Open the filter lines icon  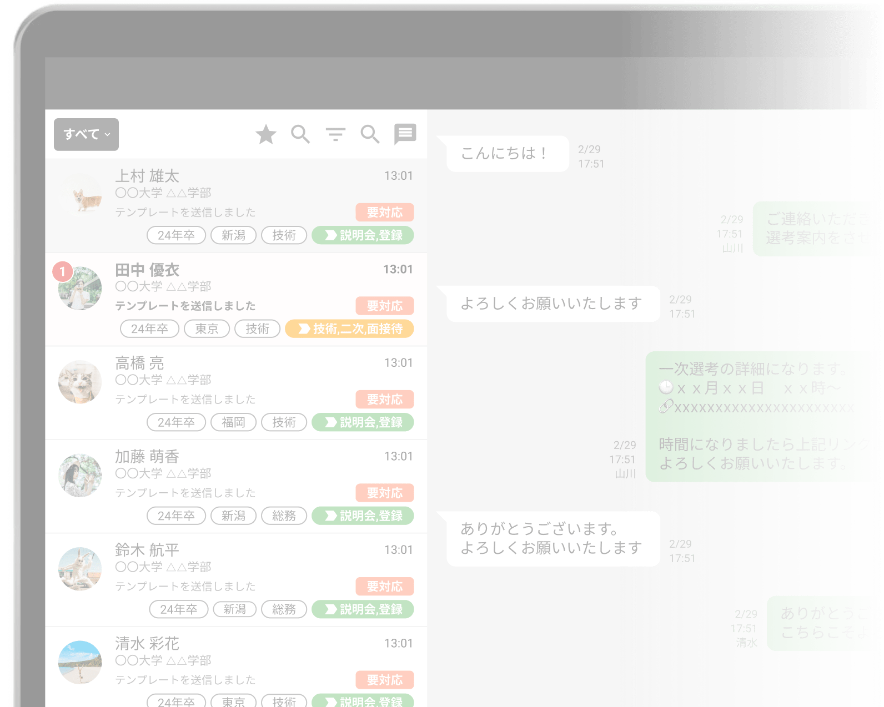click(x=335, y=134)
